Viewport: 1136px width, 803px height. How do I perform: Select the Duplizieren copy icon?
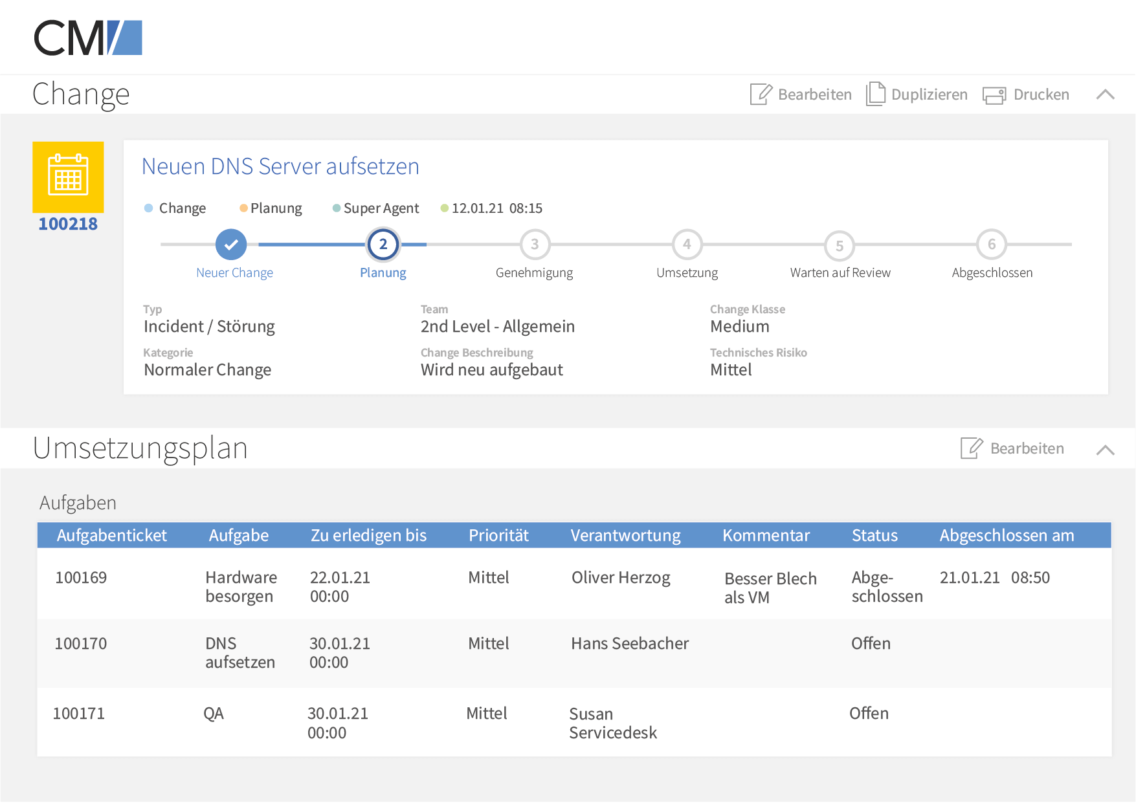[x=876, y=94]
